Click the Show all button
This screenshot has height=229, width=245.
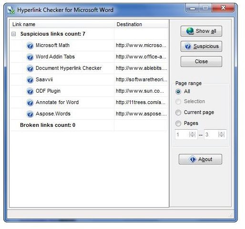tap(201, 31)
